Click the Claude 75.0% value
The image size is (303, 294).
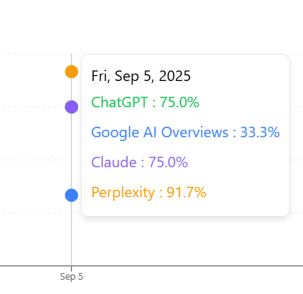point(168,162)
